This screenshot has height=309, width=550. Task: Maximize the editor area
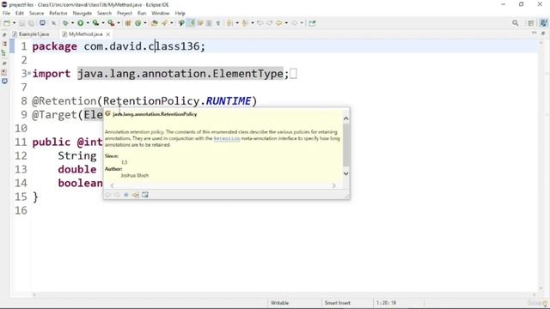click(x=543, y=33)
